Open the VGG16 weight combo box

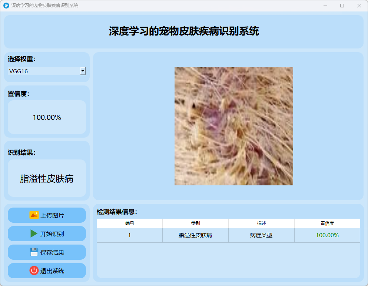44,71
